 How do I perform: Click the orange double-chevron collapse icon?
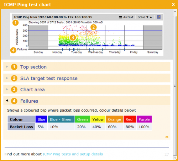(167, 137)
